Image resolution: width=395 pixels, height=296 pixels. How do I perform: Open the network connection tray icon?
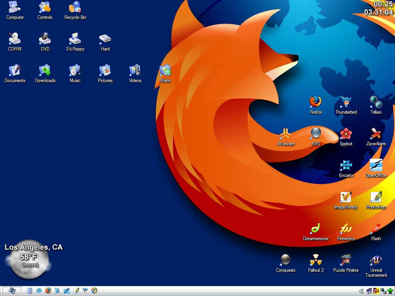[x=369, y=291]
